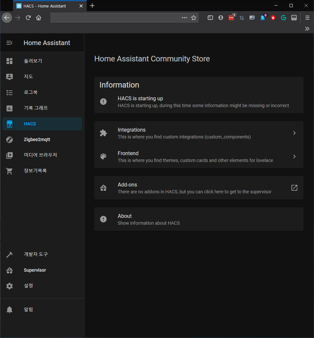
Task: Open Zigbee2mqtt from the sidebar
Action: point(42,139)
